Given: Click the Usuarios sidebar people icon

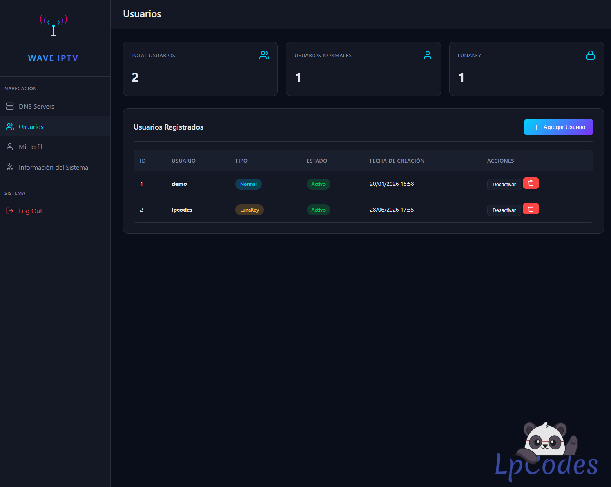Looking at the screenshot, I should tap(10, 127).
